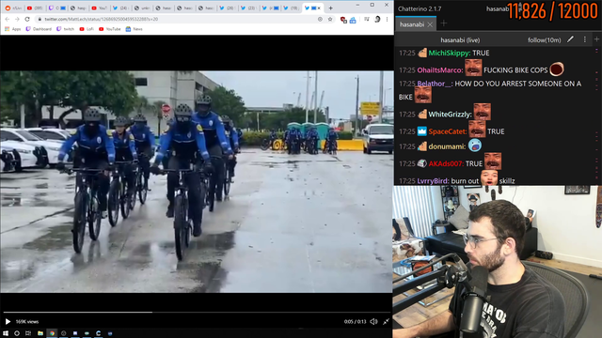The image size is (602, 338).
Task: Click the view site information icon in address bar
Action: click(x=40, y=19)
